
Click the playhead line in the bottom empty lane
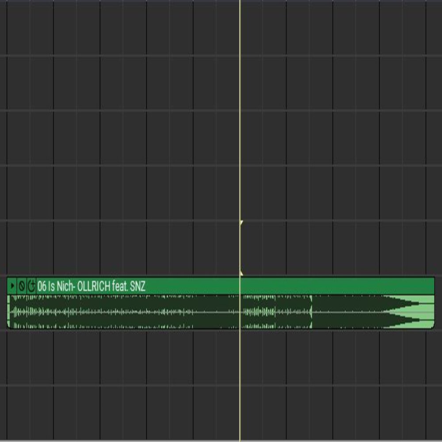click(x=240, y=413)
